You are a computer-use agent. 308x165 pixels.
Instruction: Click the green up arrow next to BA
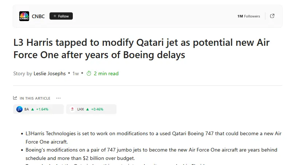pyautogui.click(x=32, y=109)
